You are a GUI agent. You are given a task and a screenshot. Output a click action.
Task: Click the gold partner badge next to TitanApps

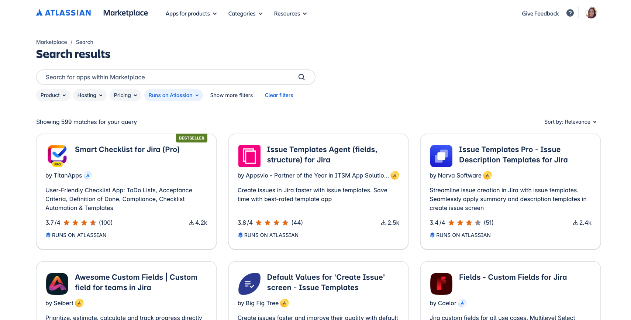tap(88, 175)
